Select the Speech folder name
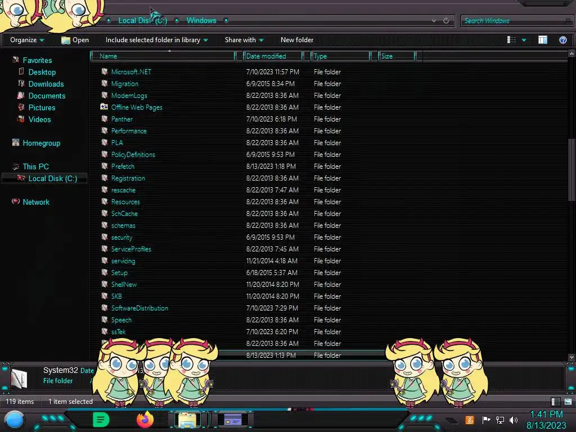576x432 pixels. (121, 320)
